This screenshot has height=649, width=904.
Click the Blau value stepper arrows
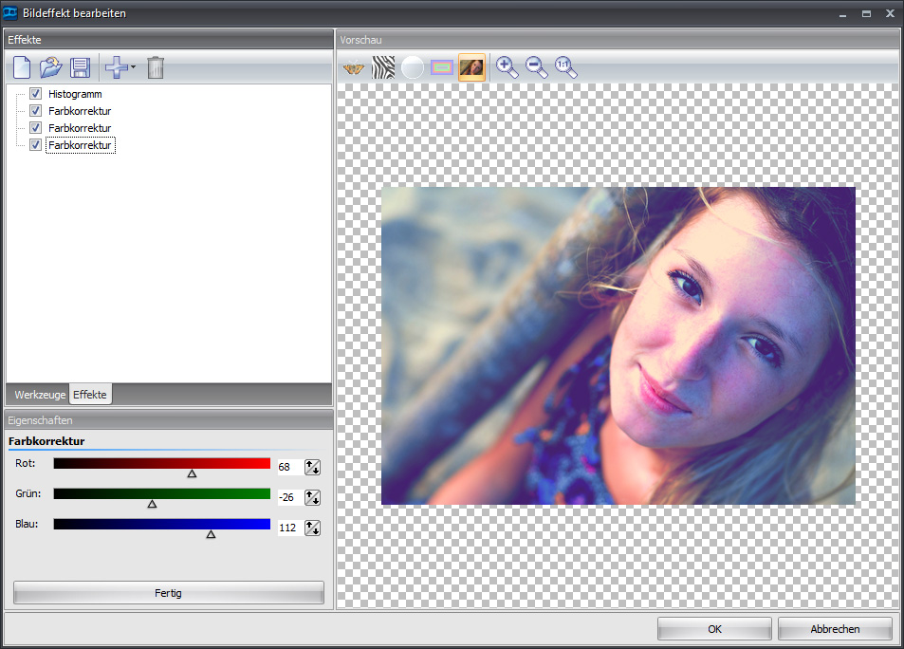pyautogui.click(x=312, y=527)
